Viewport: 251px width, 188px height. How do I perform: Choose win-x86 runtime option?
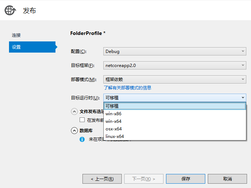(175, 114)
